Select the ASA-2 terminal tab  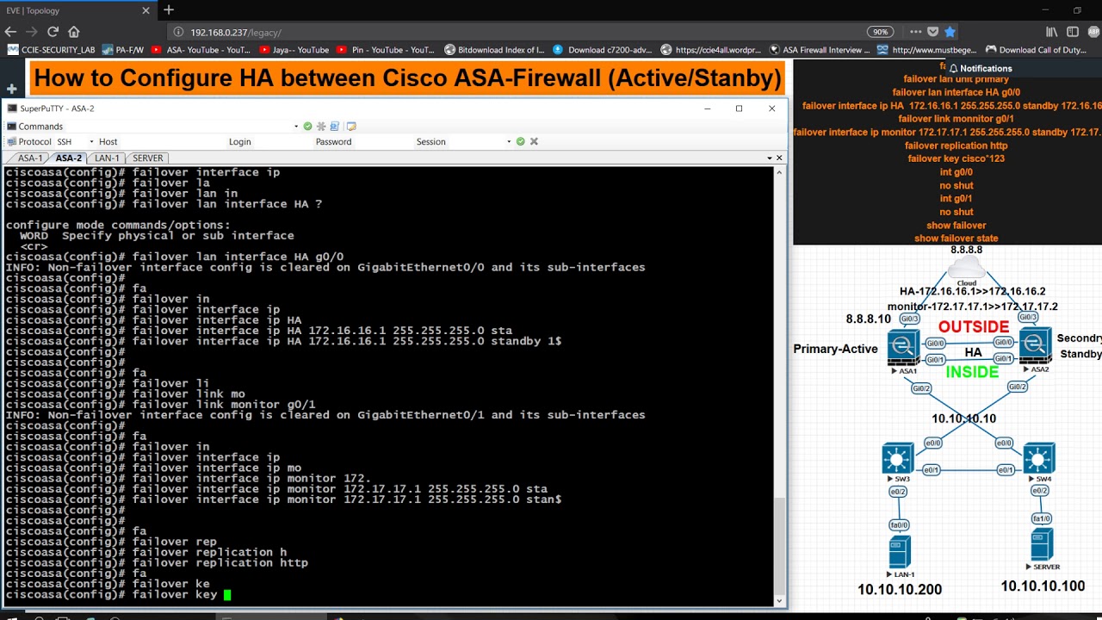coord(68,158)
